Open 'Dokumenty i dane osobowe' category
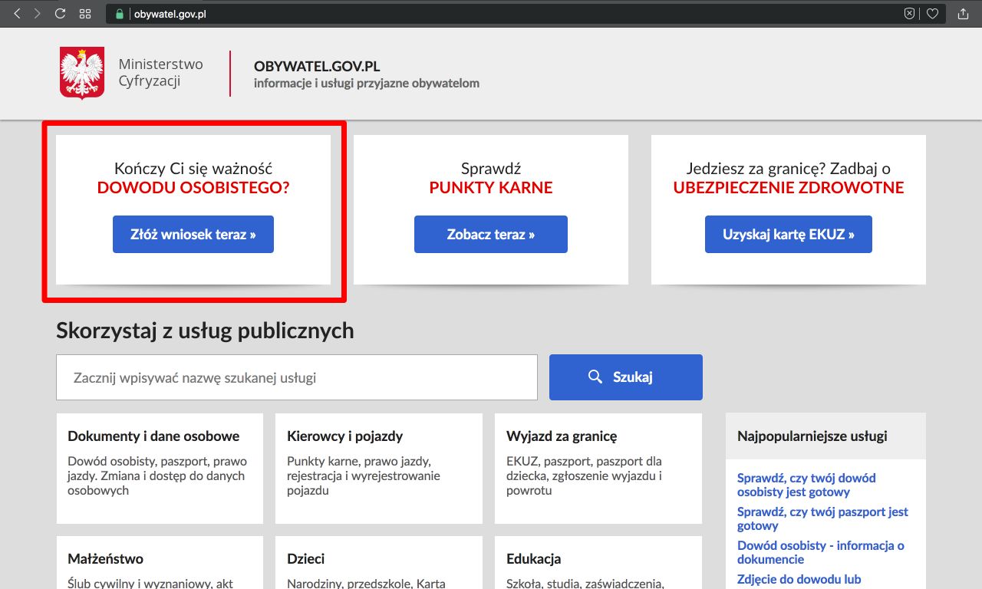This screenshot has width=982, height=589. [160, 469]
